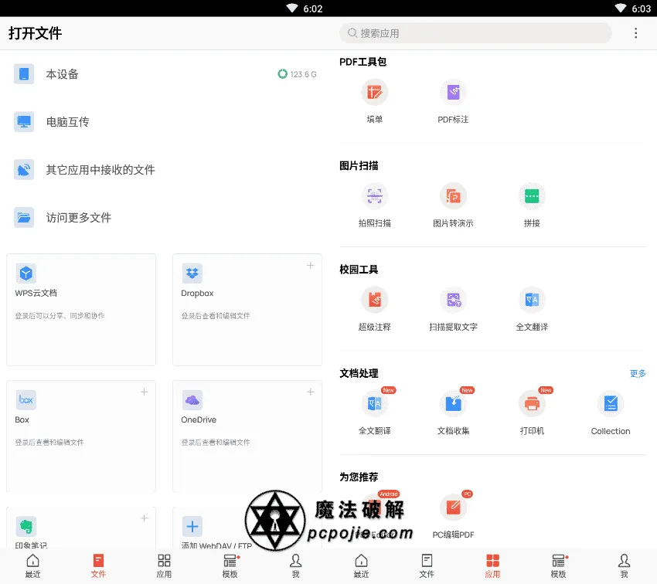Open PC编辑PDF recommended tool
Screen dimensions: 657x584
click(x=454, y=516)
